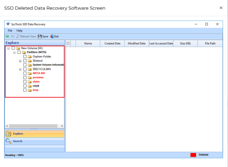Check the bmp folder checkbox
Viewport: 228px width, 167px height.
(x=25, y=90)
